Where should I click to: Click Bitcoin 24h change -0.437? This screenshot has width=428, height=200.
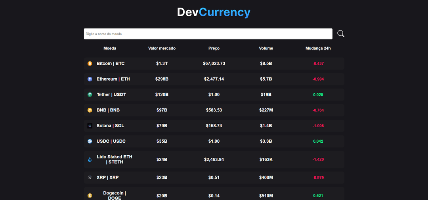[318, 64]
